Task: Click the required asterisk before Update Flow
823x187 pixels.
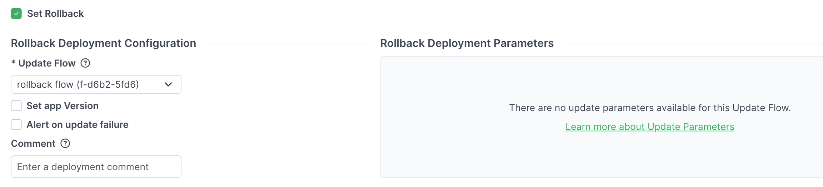Action: tap(13, 63)
